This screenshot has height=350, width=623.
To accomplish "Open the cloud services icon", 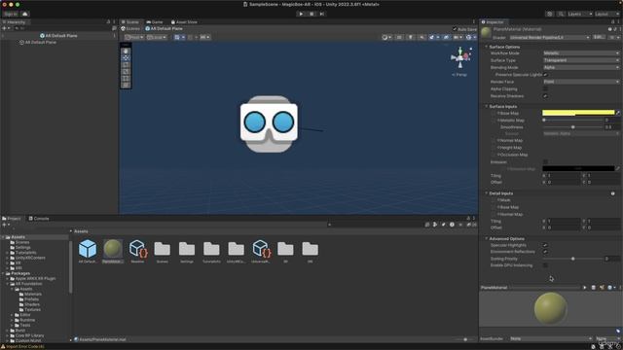I will point(25,14).
